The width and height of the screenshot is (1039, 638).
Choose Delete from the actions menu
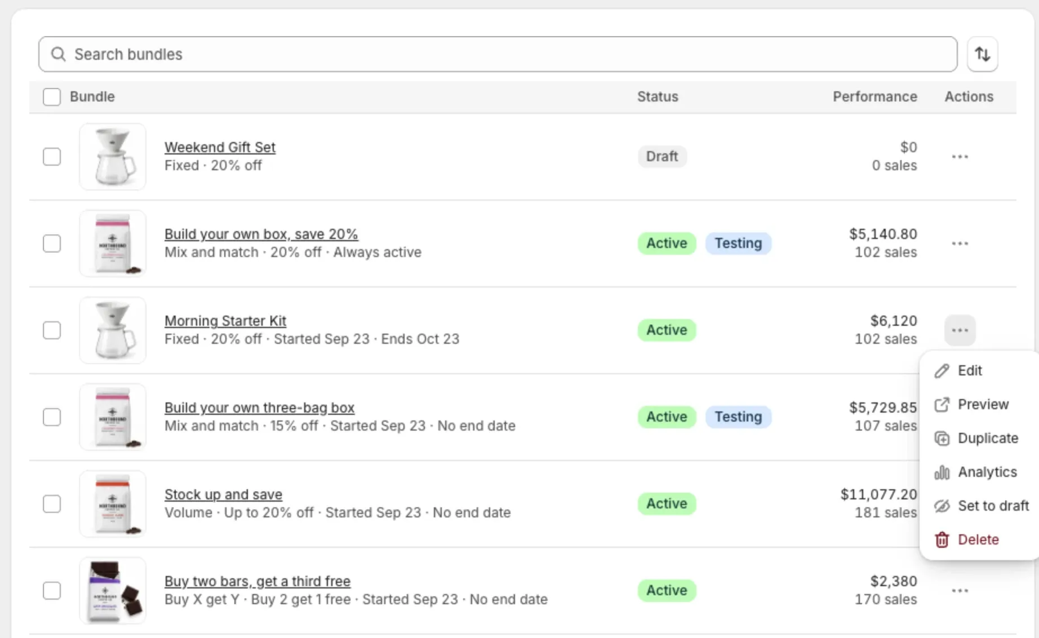979,540
